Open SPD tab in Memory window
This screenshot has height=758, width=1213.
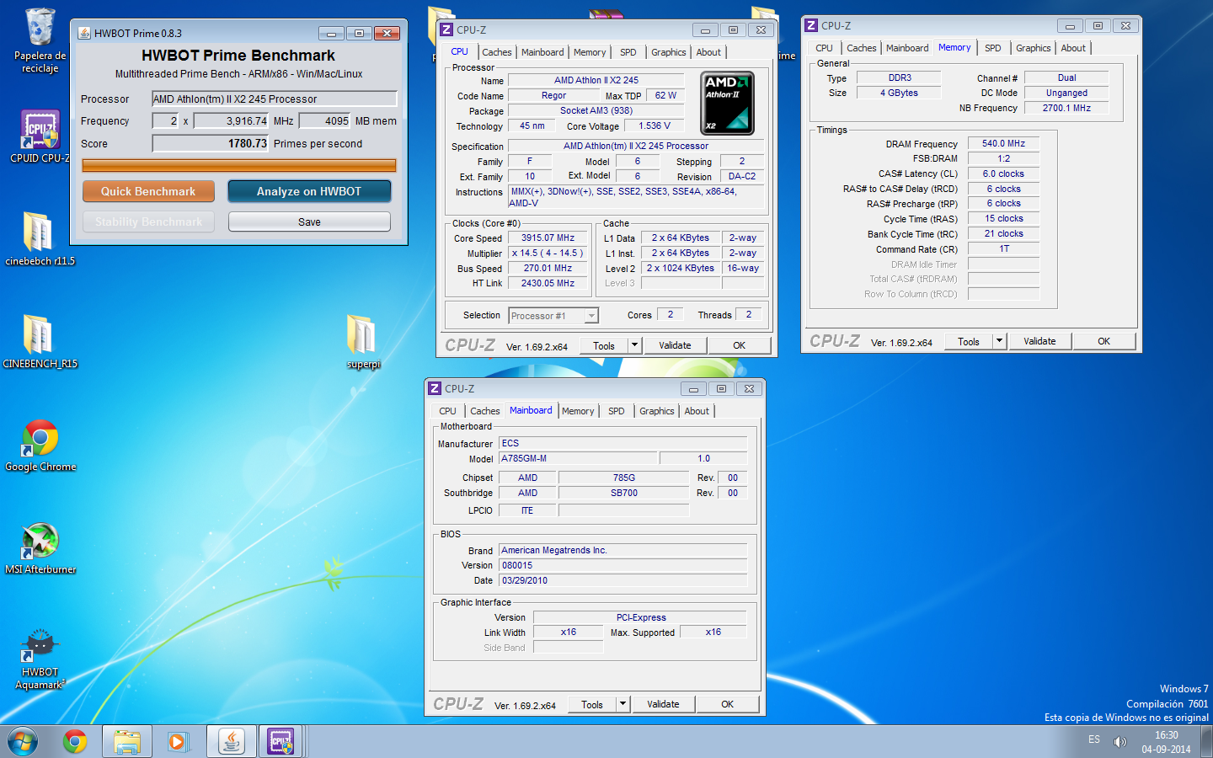pyautogui.click(x=993, y=48)
